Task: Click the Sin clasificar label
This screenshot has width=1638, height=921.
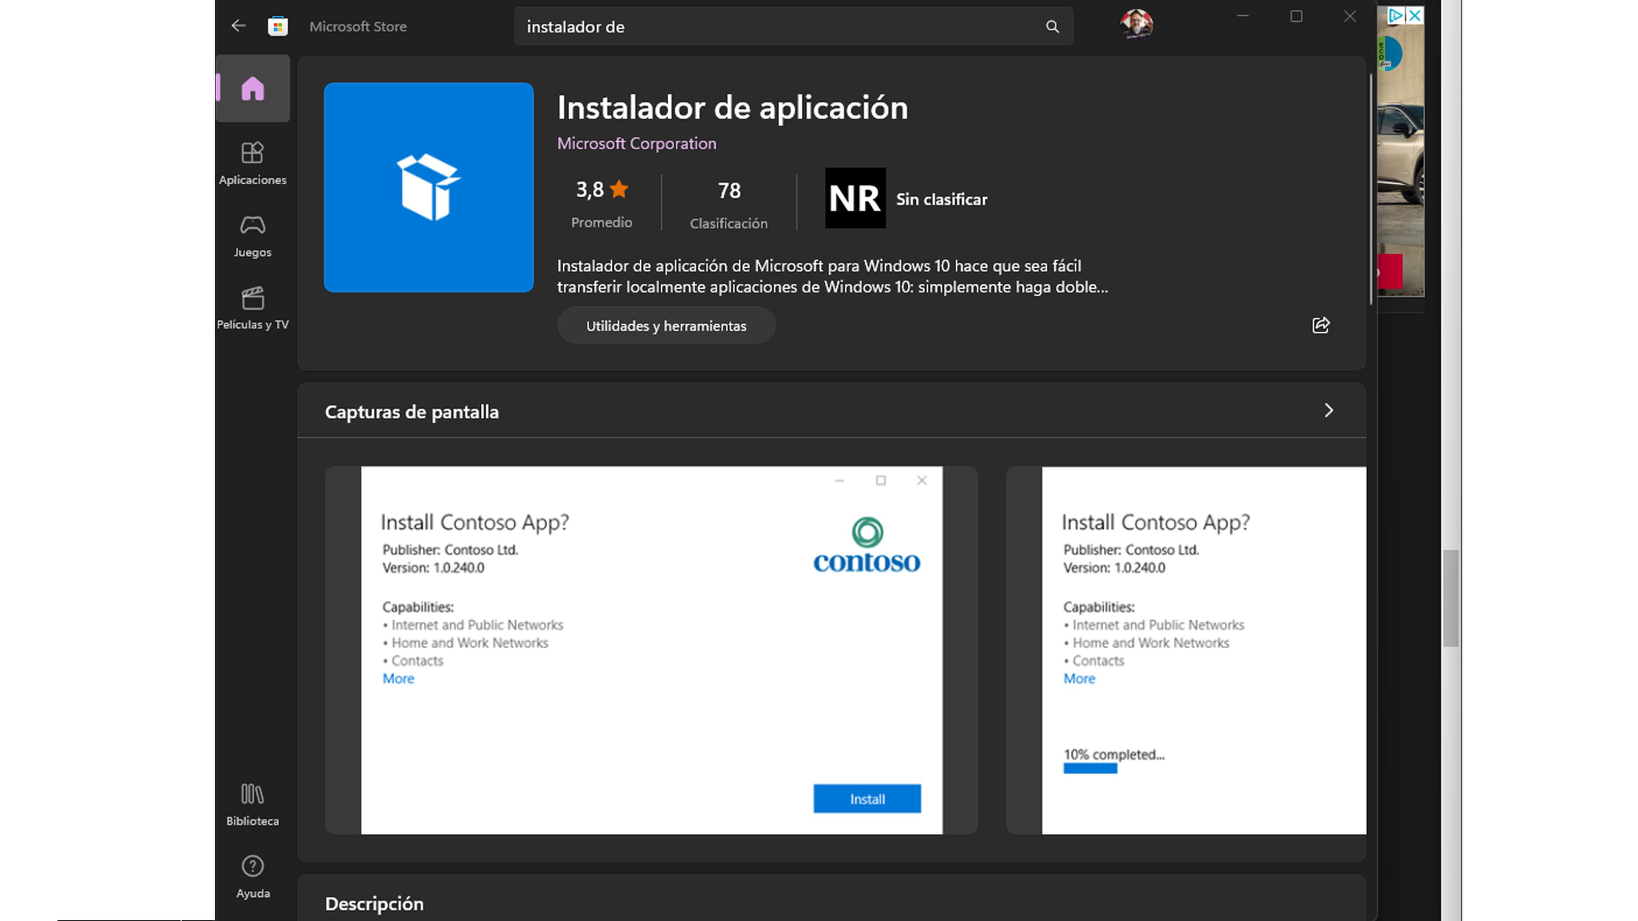Action: pyautogui.click(x=942, y=200)
